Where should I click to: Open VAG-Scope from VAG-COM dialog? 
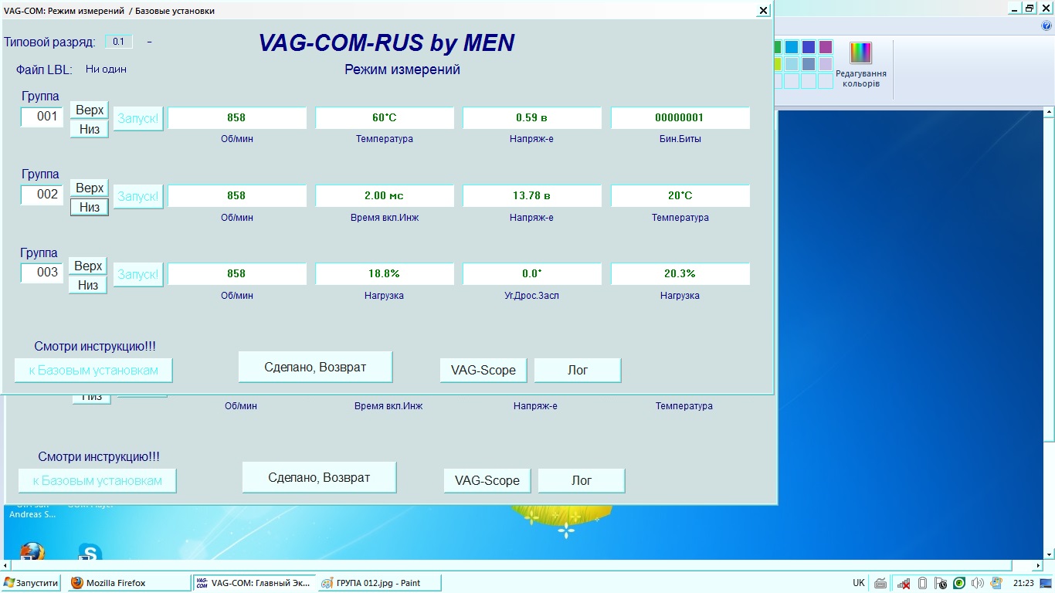click(483, 371)
